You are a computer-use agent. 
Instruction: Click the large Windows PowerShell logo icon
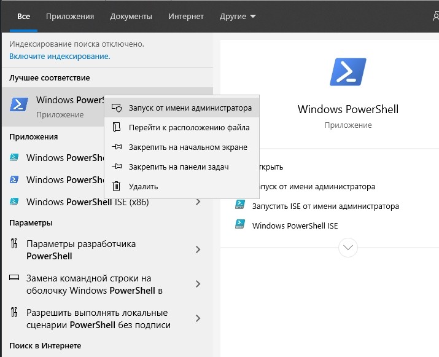(x=348, y=73)
